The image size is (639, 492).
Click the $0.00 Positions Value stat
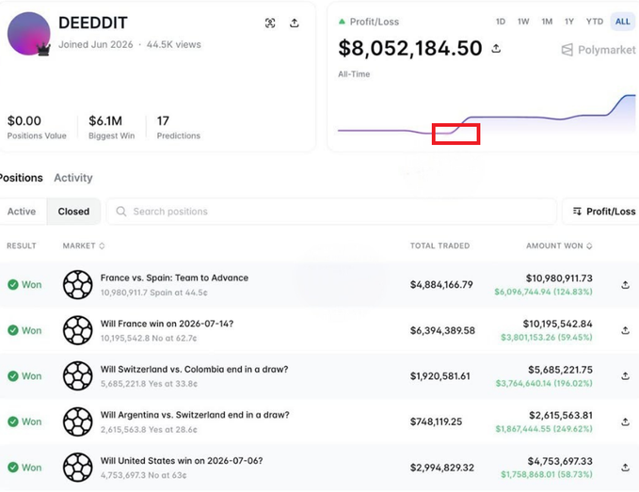tap(37, 127)
